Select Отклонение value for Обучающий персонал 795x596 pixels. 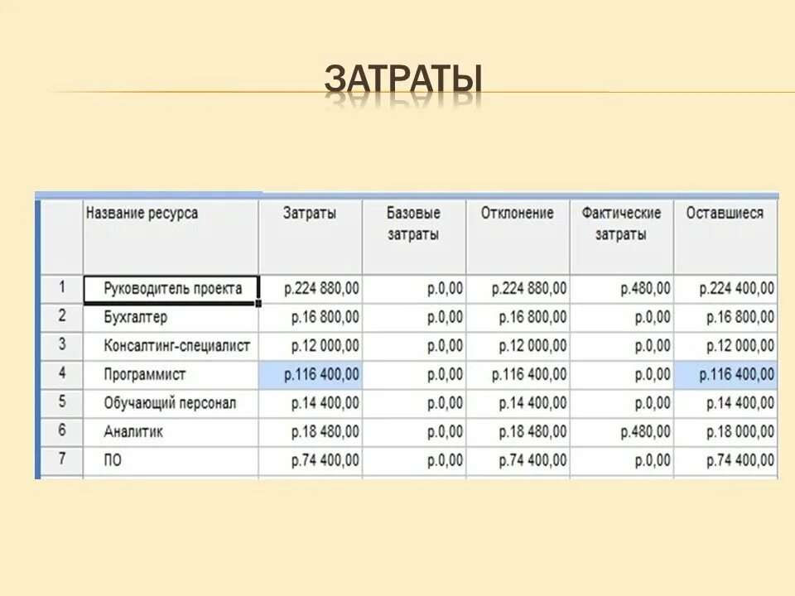518,404
